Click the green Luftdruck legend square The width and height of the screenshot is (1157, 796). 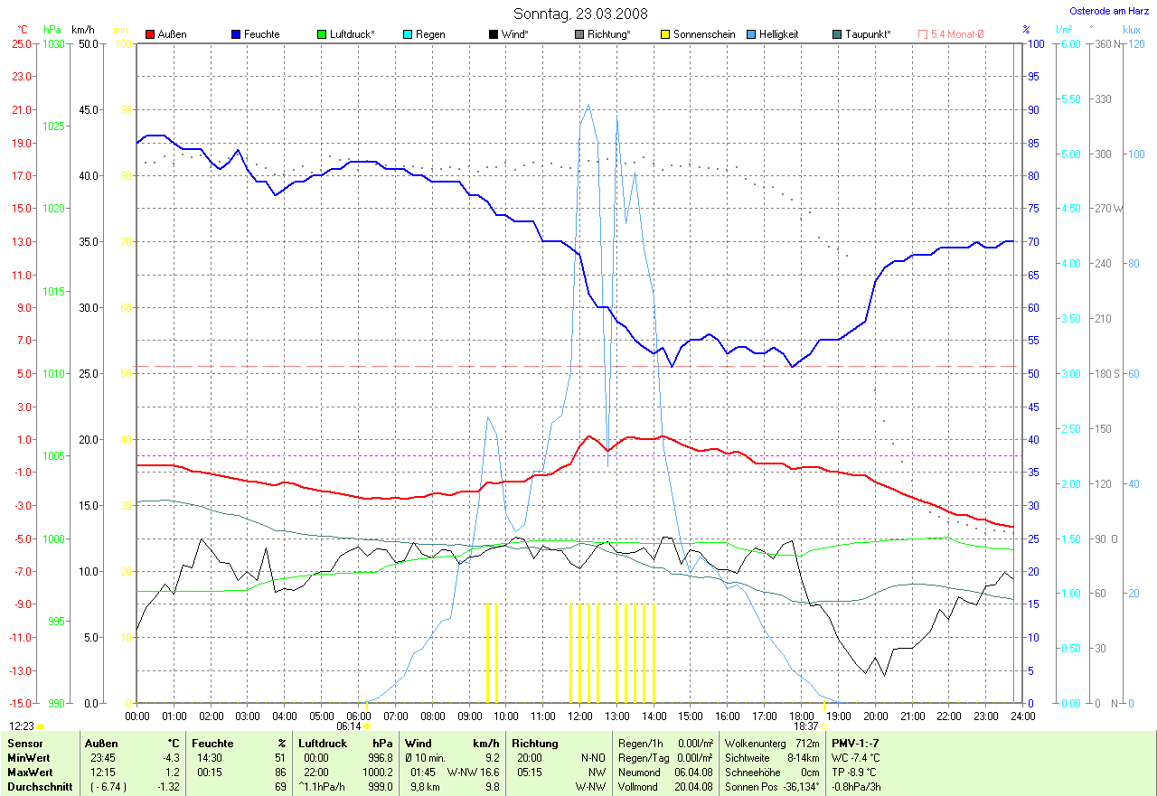323,34
